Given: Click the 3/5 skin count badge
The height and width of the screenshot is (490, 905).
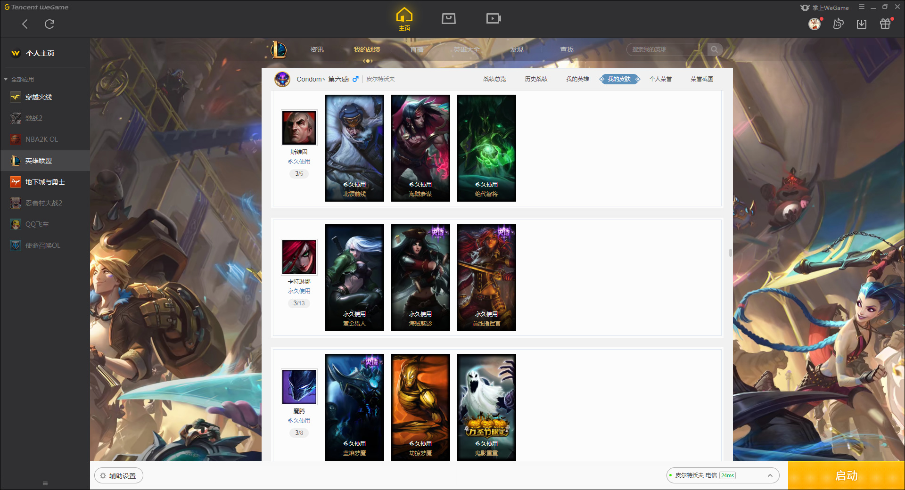Looking at the screenshot, I should click(299, 174).
